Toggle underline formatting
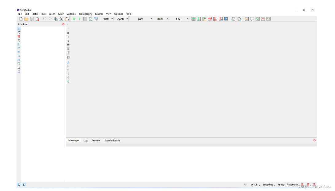Image resolution: width=335 pixels, height=191 pixels. 68,41
